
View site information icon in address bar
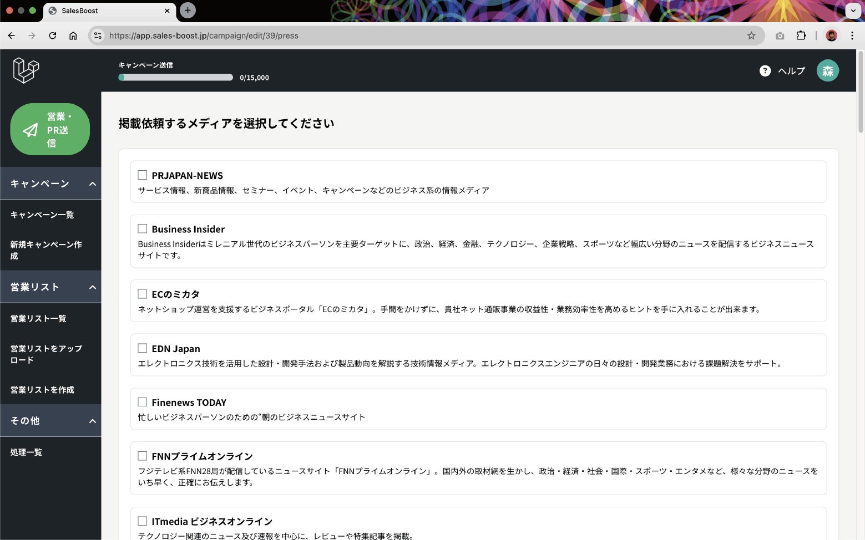98,35
